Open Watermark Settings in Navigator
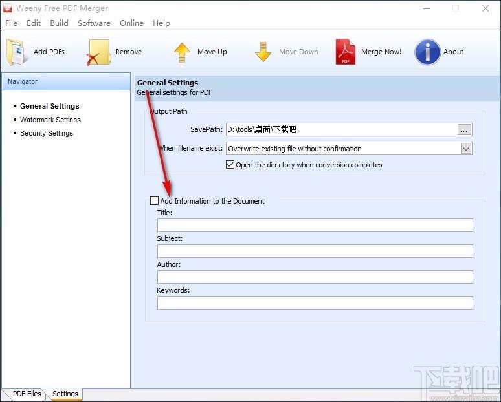This screenshot has height=402, width=501. 50,120
